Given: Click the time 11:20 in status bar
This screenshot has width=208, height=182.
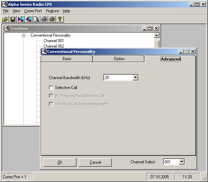Looking at the screenshot, I should click(187, 177).
